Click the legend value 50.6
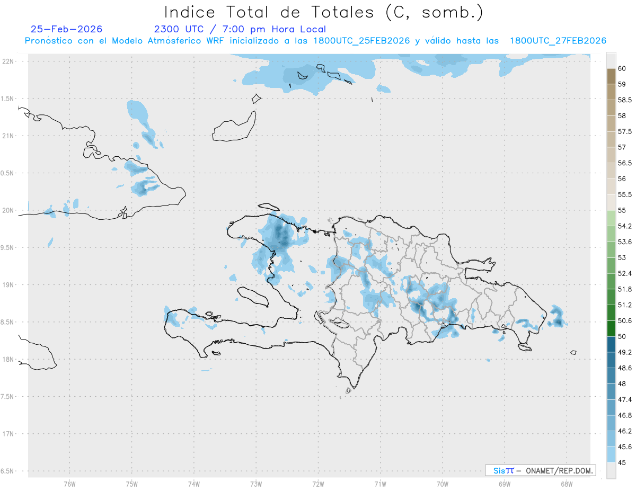 625,320
